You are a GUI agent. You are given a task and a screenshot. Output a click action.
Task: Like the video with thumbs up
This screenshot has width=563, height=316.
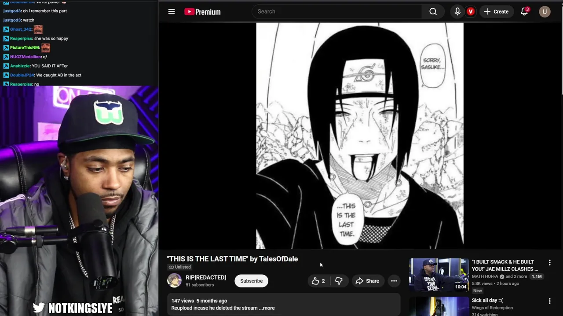(318, 281)
